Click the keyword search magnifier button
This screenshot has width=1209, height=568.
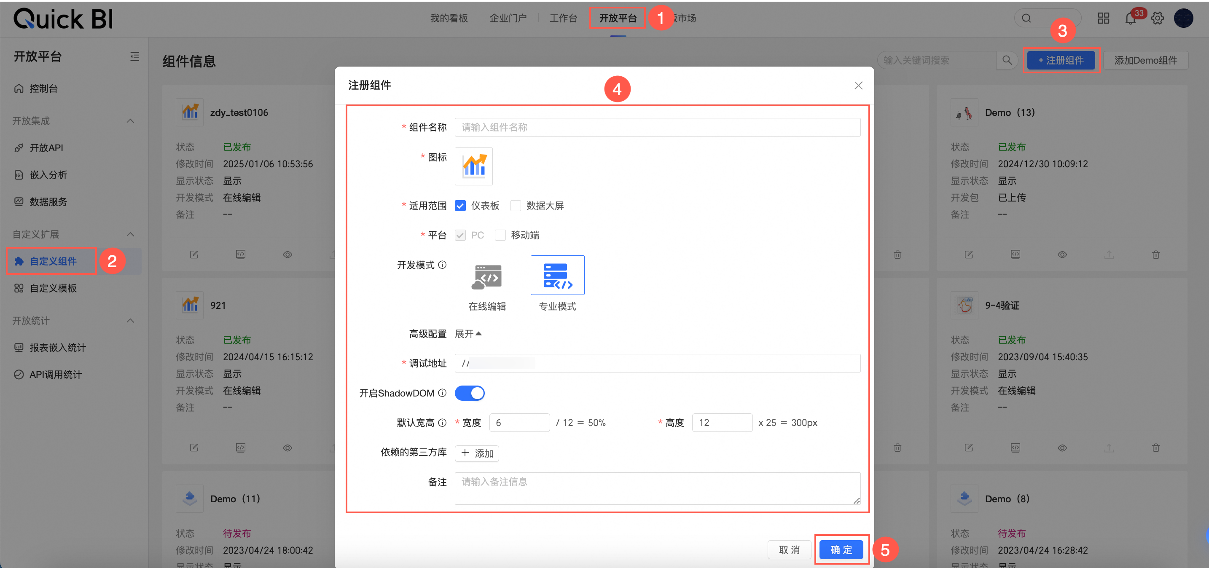coord(1007,61)
